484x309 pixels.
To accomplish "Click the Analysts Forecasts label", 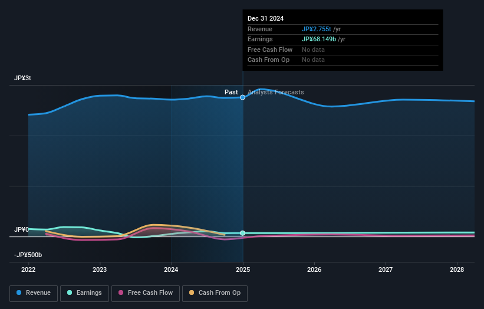I will pyautogui.click(x=276, y=92).
